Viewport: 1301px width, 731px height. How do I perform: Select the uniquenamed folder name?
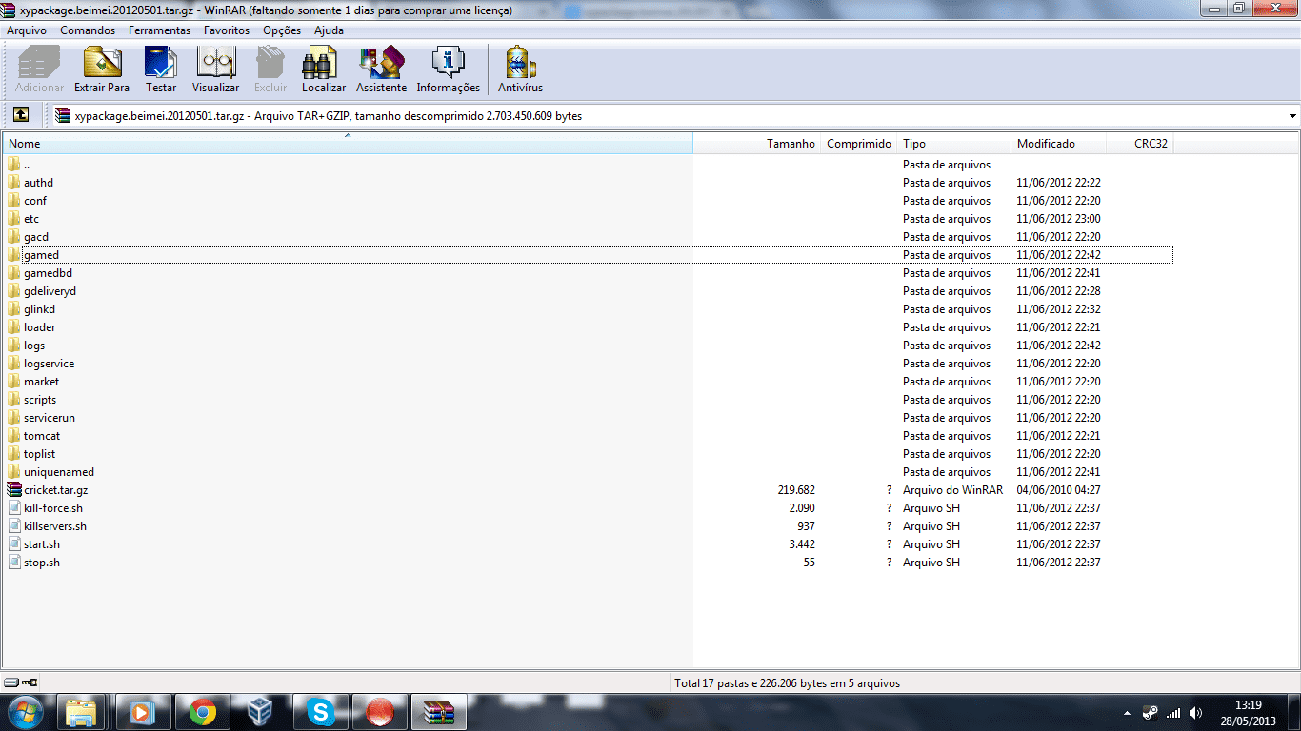[59, 472]
